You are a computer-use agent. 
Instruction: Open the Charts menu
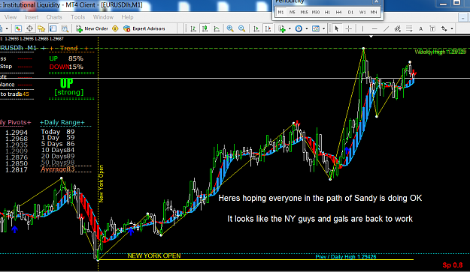click(54, 17)
